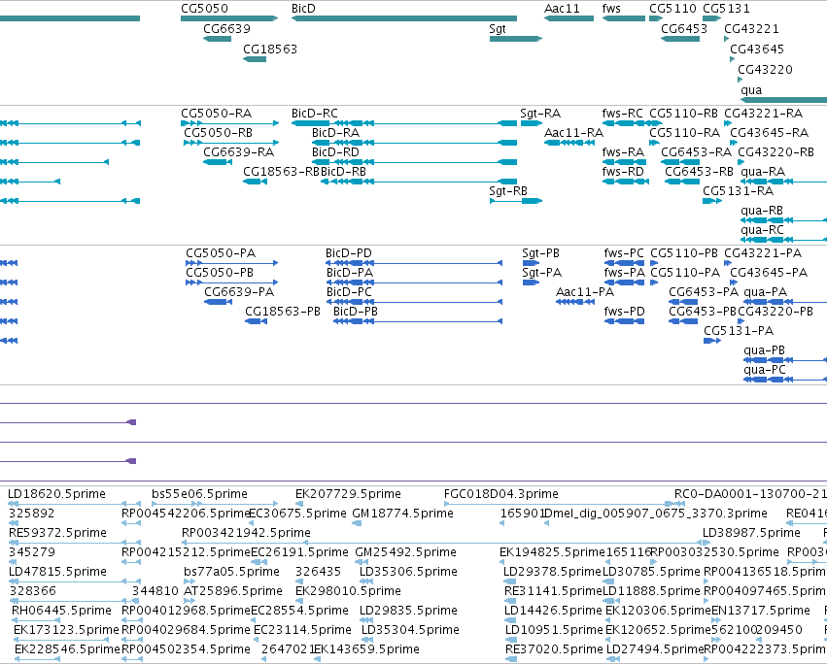Select the fws gene feature

(x=624, y=18)
